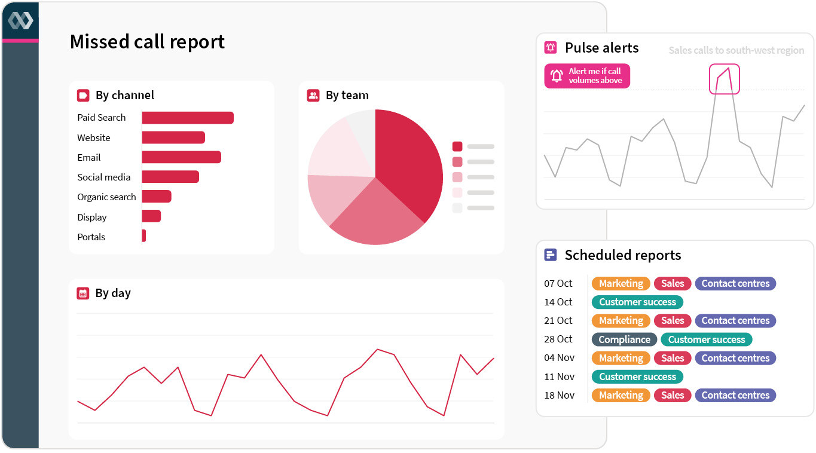Toggle the Compliance tag on 28 Oct
Viewport: 816px width, 453px height.
click(x=624, y=339)
